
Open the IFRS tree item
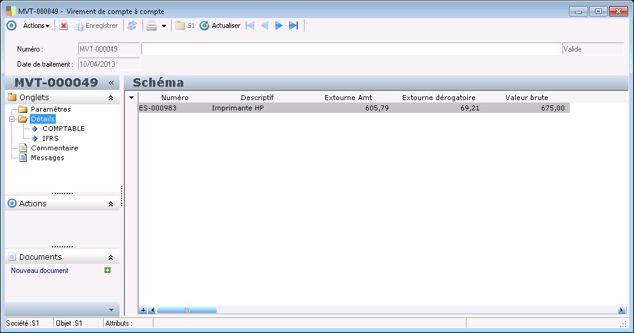50,138
